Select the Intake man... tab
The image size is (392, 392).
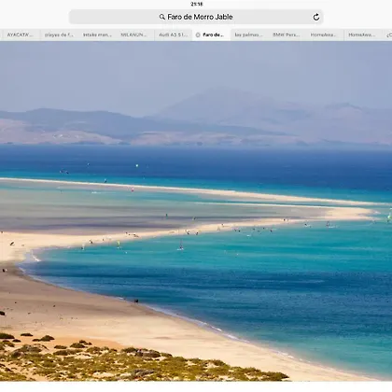97,35
